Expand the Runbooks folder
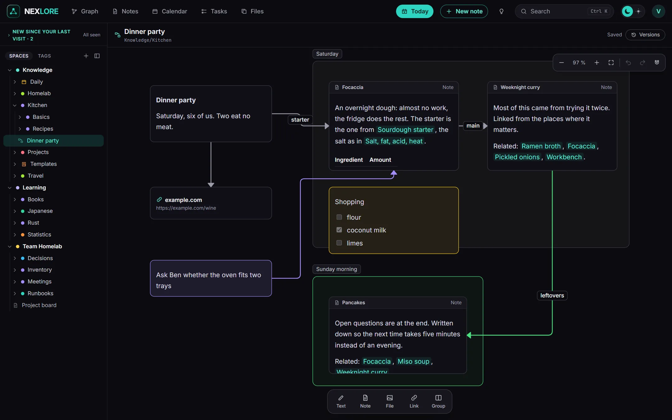This screenshot has width=672, height=420. pos(15,293)
